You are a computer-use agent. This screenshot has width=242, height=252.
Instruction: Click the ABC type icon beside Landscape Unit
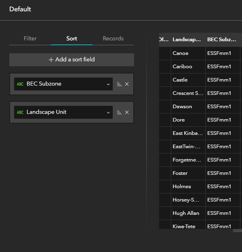pos(20,112)
